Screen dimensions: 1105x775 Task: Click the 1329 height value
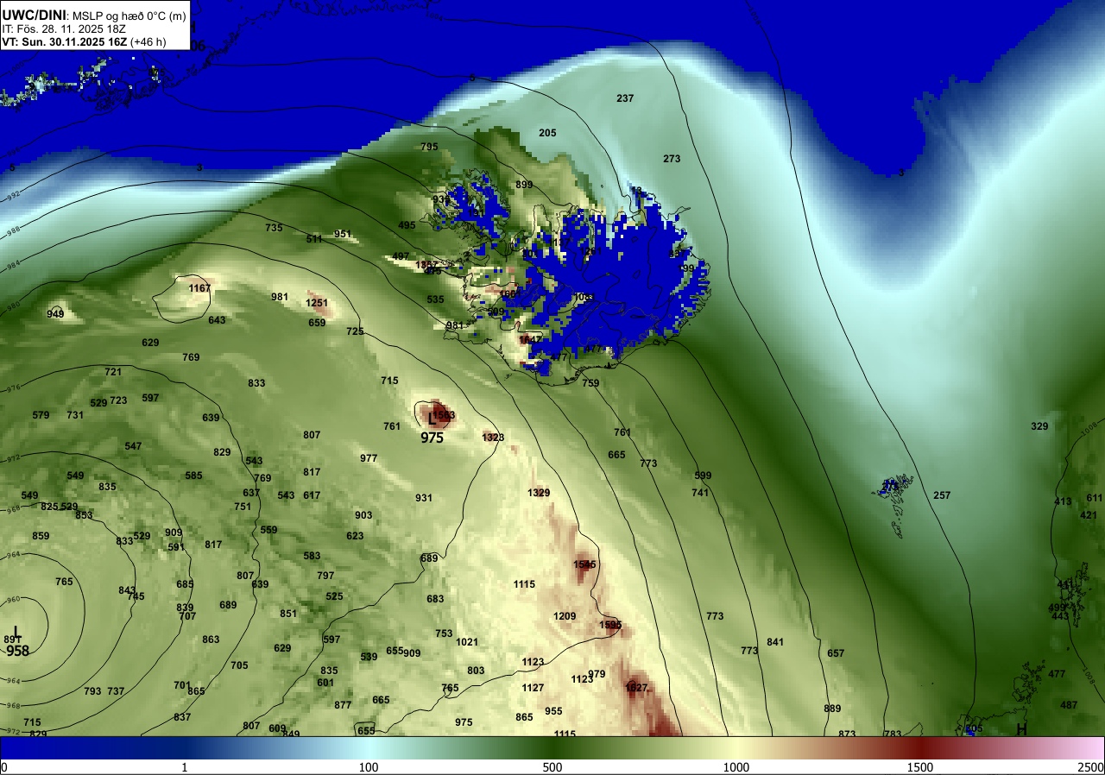click(x=539, y=493)
